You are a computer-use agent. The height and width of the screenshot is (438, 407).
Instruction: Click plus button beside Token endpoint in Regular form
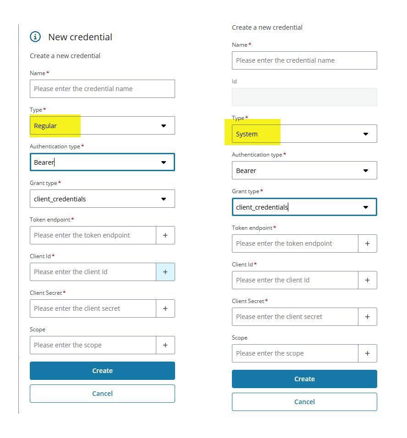click(x=165, y=235)
